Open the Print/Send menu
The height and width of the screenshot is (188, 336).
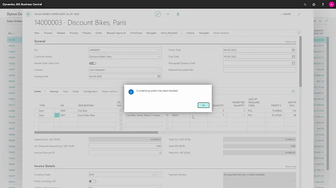pos(136,33)
